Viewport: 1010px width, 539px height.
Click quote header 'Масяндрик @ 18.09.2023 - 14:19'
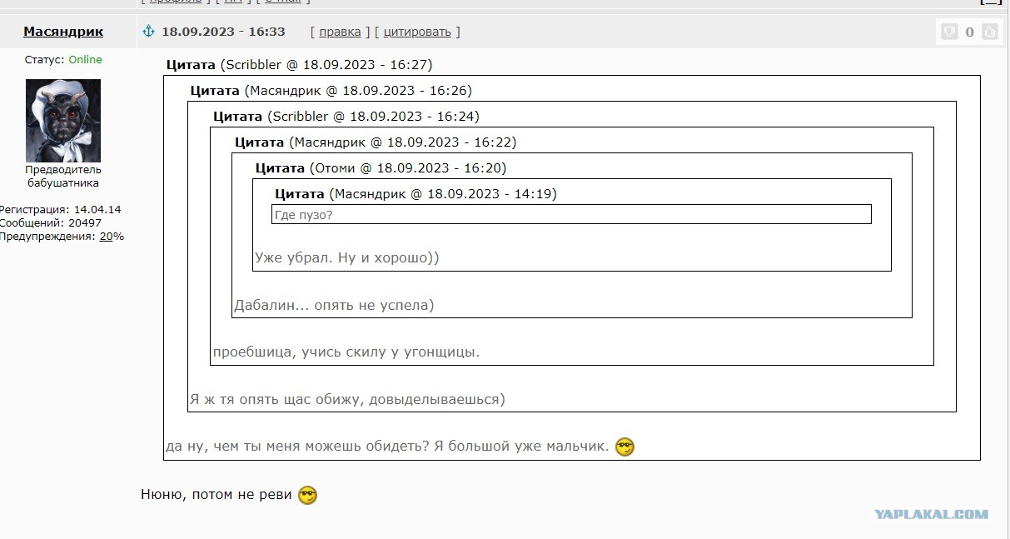[443, 194]
